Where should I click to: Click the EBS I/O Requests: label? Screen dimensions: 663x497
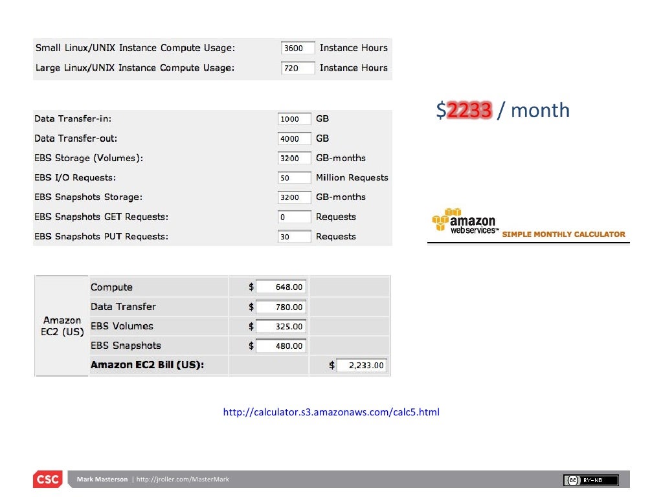point(75,178)
